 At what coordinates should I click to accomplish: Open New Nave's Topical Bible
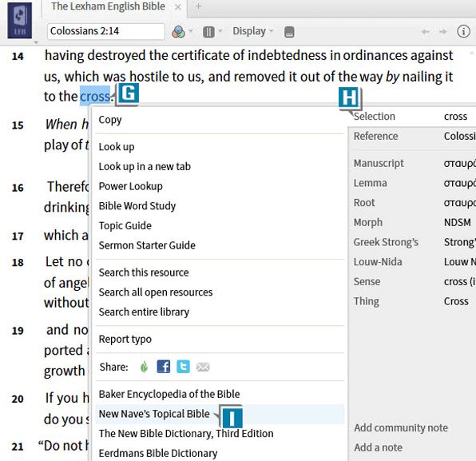[x=220, y=414]
